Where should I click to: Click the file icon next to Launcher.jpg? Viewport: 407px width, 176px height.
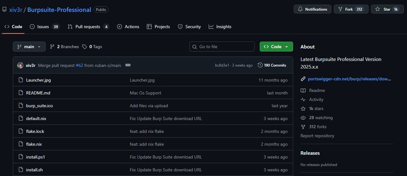[21, 80]
